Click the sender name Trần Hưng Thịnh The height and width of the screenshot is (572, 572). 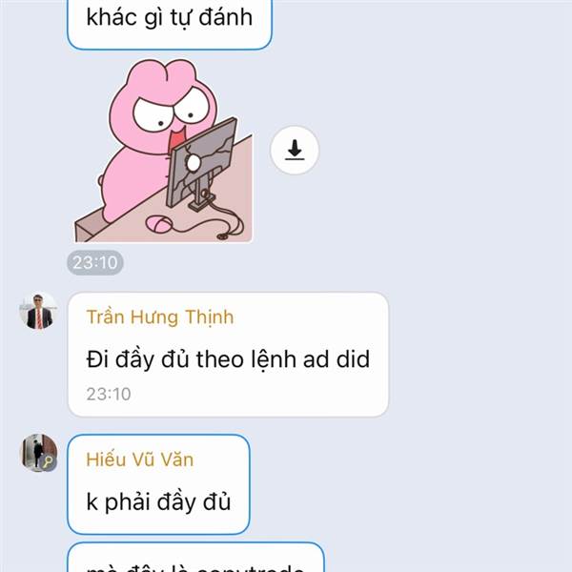point(160,317)
